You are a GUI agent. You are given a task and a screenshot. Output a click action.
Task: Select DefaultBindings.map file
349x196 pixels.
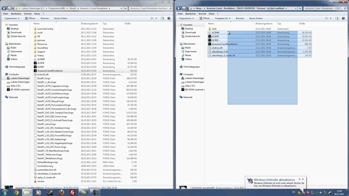[x=47, y=162]
